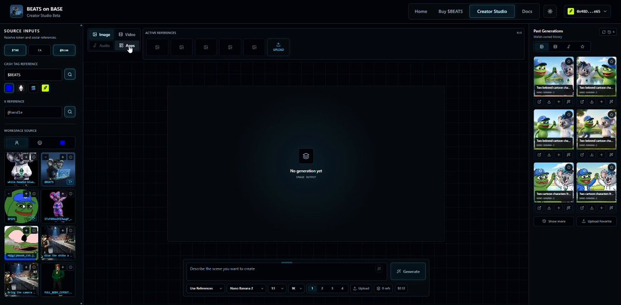Toggle the CA source input
The width and height of the screenshot is (621, 305).
(39, 50)
